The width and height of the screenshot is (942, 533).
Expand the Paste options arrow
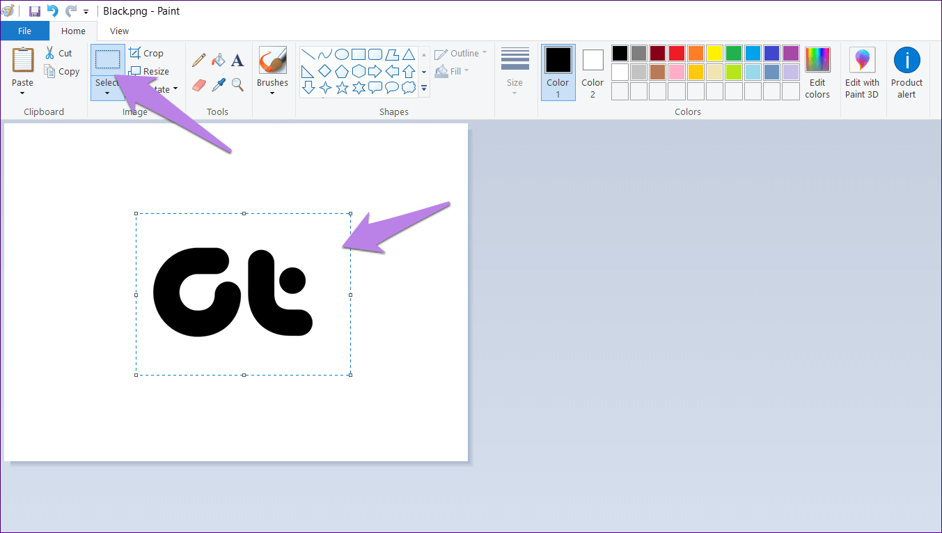(x=22, y=93)
